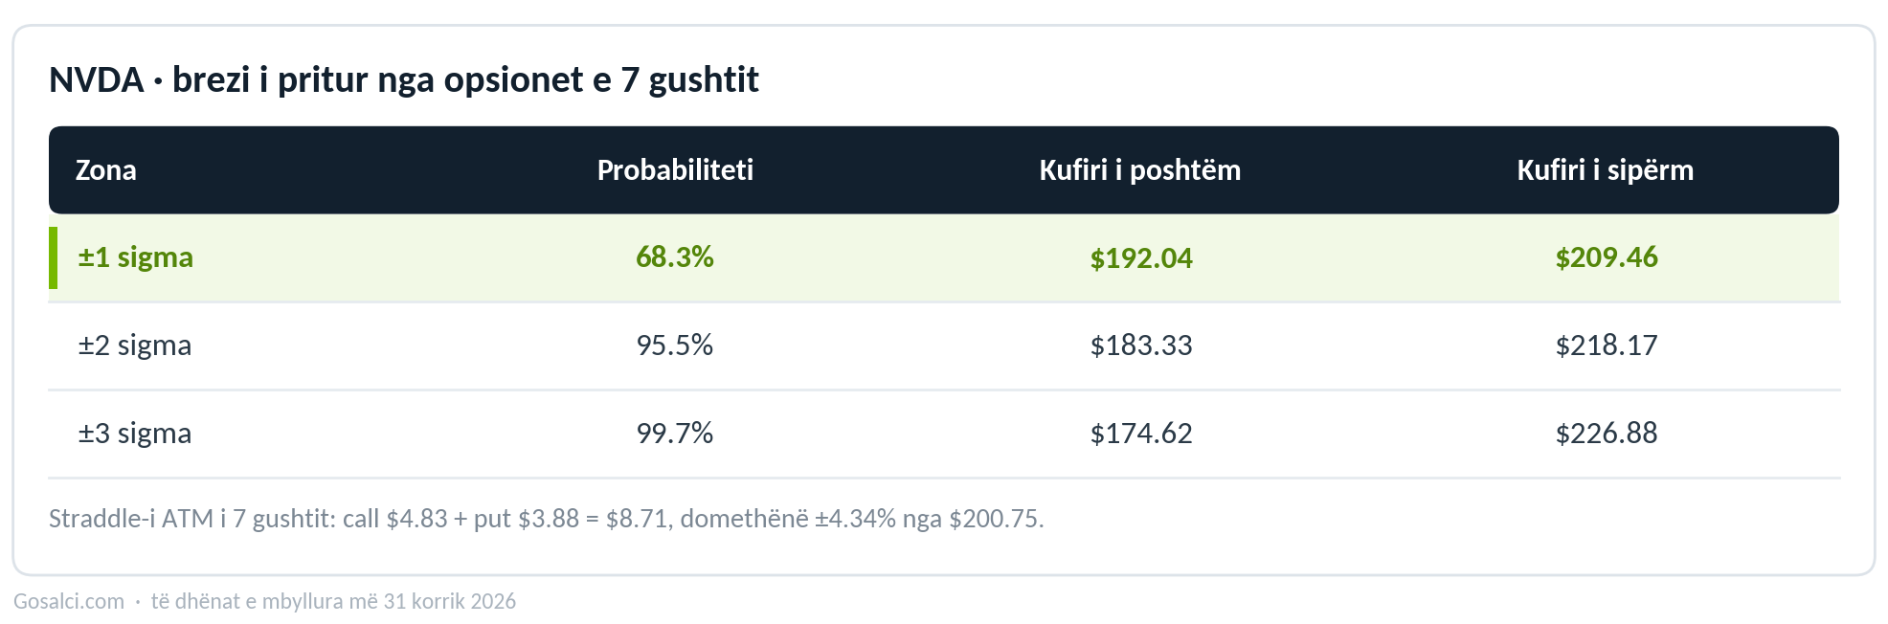
Task: Select the ±1 sigma row label
Action: point(136,257)
